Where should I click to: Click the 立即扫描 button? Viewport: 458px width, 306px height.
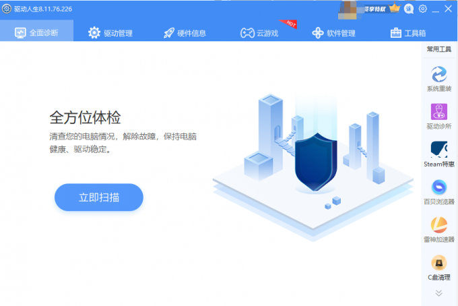pyautogui.click(x=99, y=197)
